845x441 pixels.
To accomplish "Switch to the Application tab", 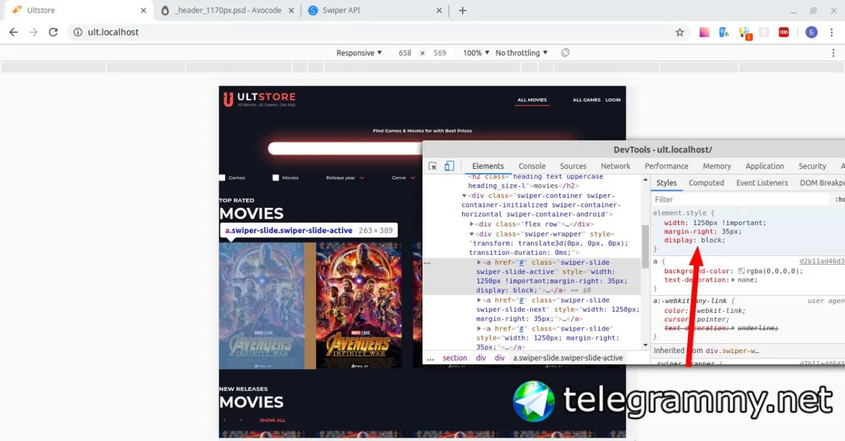I will pyautogui.click(x=765, y=166).
